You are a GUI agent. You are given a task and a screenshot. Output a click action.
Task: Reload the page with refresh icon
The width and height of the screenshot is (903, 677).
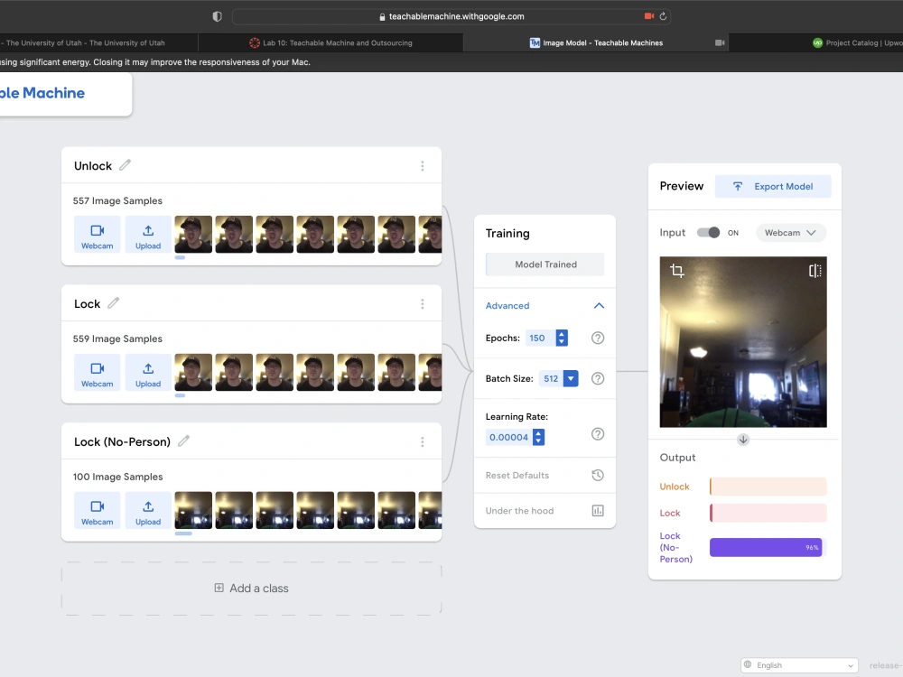663,16
